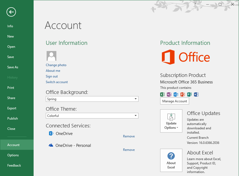Expand the Office Background dropdown arrow

coord(135,99)
